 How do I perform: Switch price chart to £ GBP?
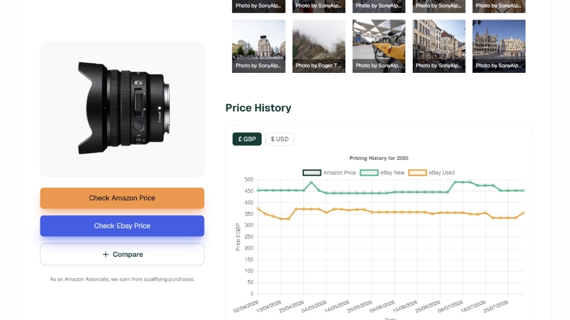tap(247, 139)
